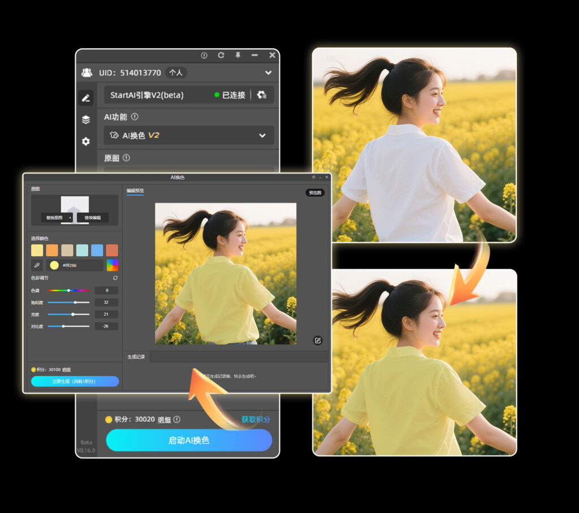Click the refresh icon in the StartAI title bar
This screenshot has height=513, width=579.
(x=221, y=55)
